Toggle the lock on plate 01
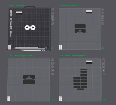This screenshot has width=116, height=105. point(52,20)
